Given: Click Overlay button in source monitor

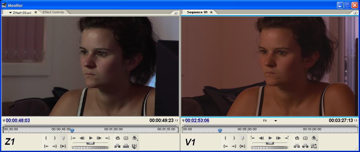Looking at the screenshot, I should pos(126,146).
